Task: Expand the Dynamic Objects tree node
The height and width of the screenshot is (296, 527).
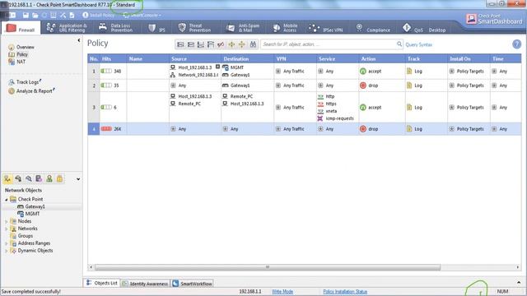Action: click(6, 251)
